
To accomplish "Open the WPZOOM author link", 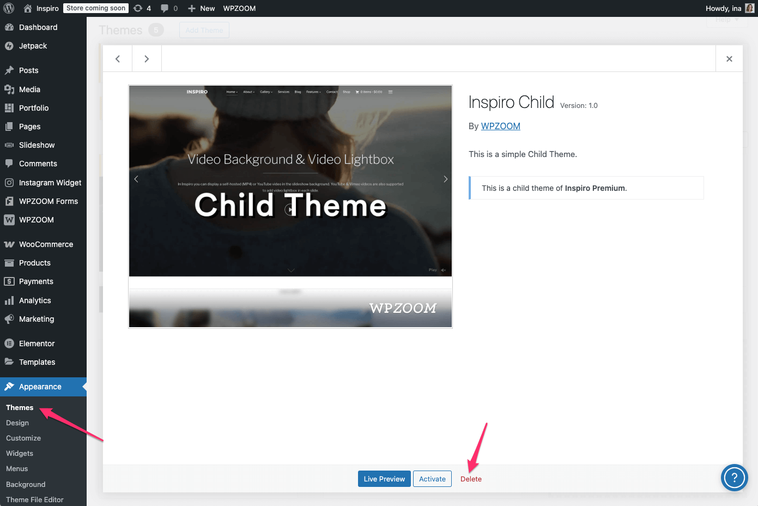I will click(x=500, y=126).
